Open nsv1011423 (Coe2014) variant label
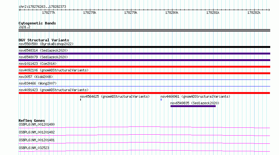Screen dimensions: 279x155 38,64
